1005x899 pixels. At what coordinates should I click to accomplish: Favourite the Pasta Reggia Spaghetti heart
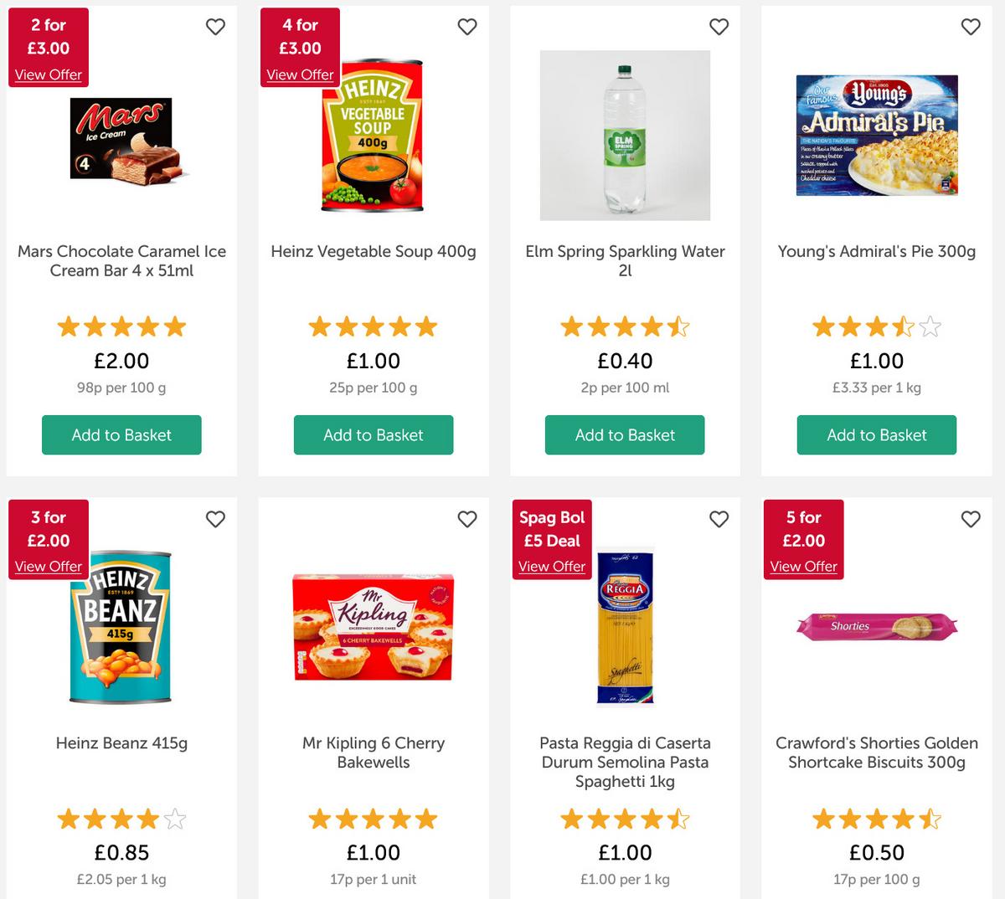pyautogui.click(x=719, y=519)
